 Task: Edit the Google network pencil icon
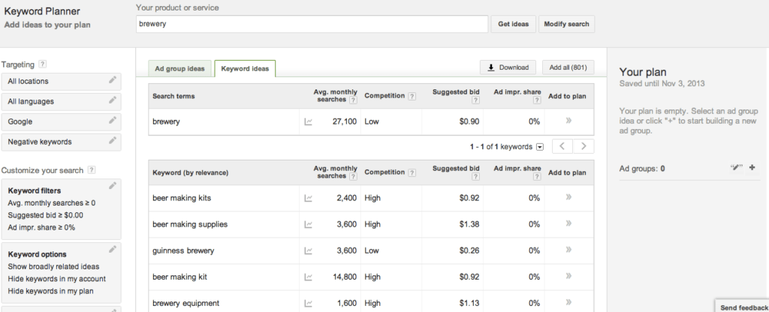[x=113, y=120]
